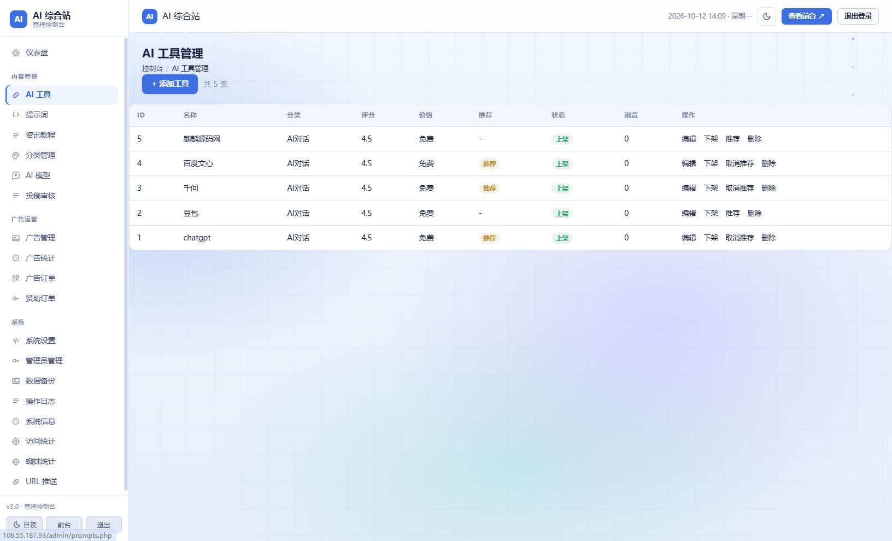This screenshot has width=892, height=541.
Task: Click the 日夜 theme toggle in sidebar footer
Action: point(25,524)
